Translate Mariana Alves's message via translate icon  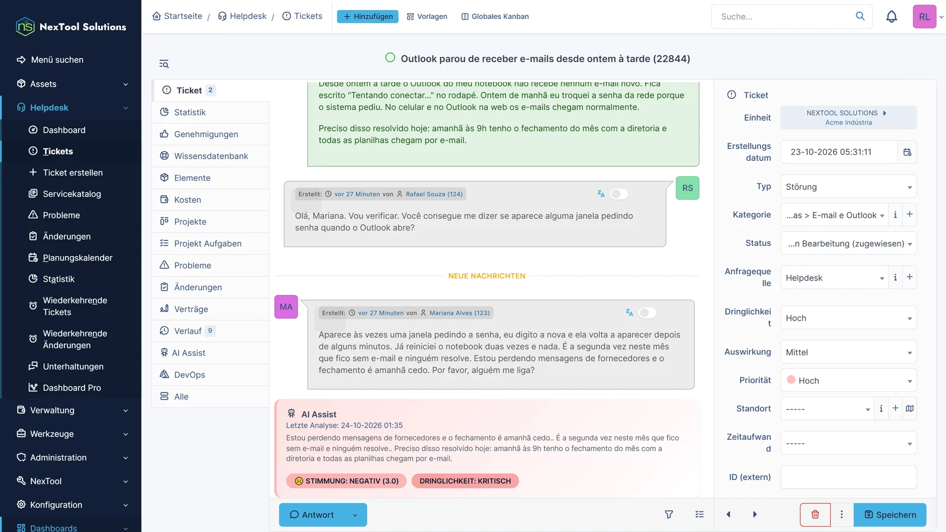629,313
